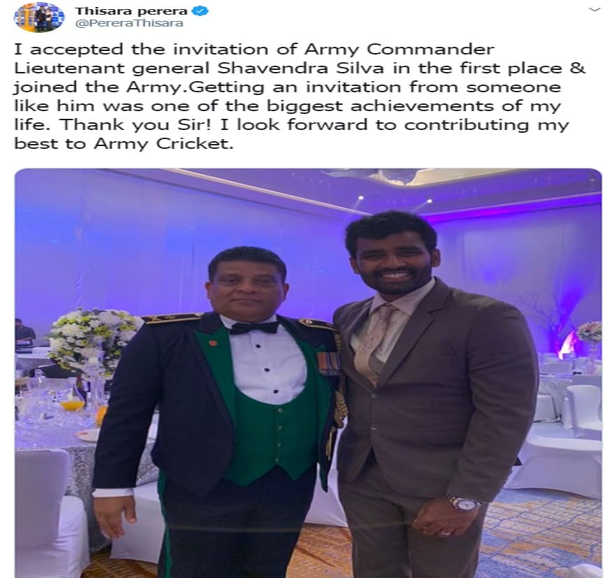
Task: Click the medals on the officer's jacket
Action: [330, 363]
